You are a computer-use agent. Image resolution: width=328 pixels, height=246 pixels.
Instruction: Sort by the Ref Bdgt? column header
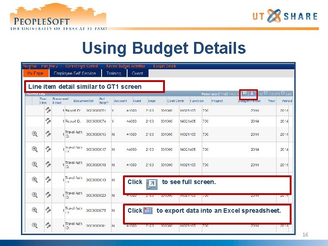coord(104,101)
